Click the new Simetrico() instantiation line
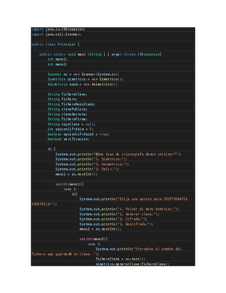This screenshot has height=293, width=226. click(x=85, y=79)
